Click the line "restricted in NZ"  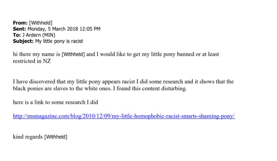tap(32, 61)
